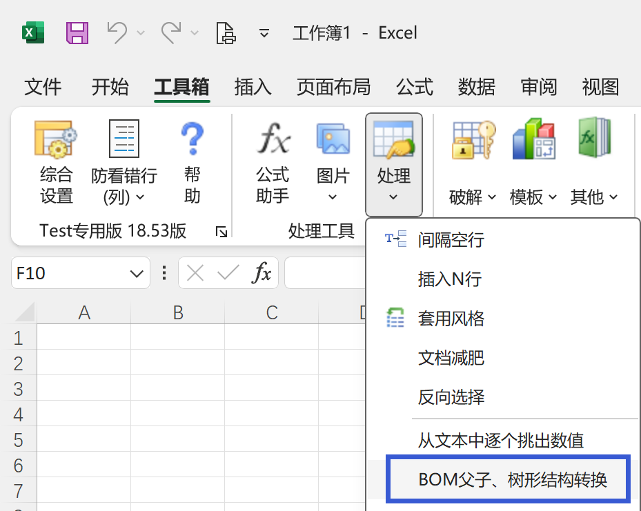Screen dimensions: 641x511
Task: Open 综合设置 settings icon
Action: [56, 140]
